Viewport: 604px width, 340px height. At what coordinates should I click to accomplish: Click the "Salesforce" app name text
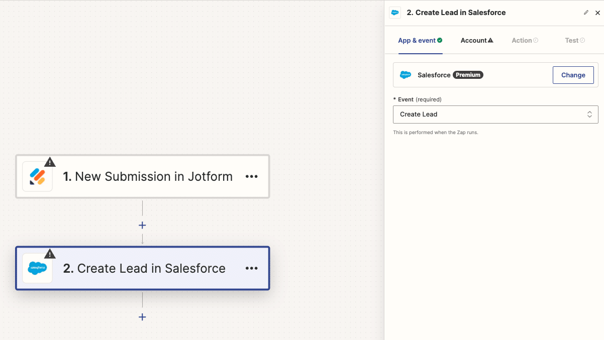[x=434, y=75]
